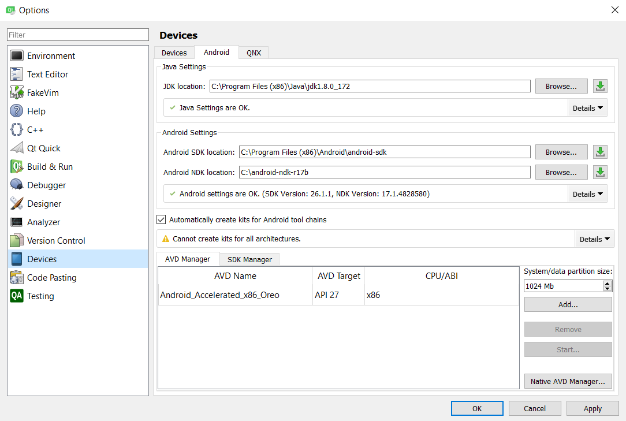626x421 pixels.
Task: Click the JDK download icon button
Action: 600,86
